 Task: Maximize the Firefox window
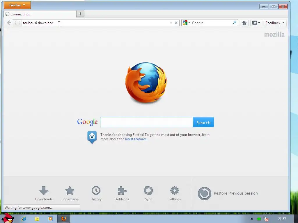click(x=273, y=6)
